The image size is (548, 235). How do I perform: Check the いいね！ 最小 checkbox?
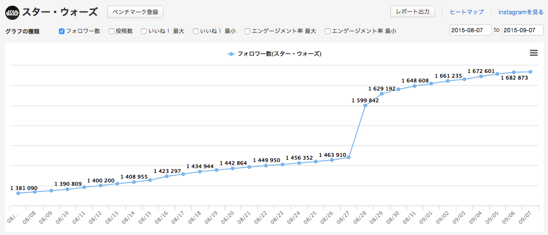coord(196,31)
